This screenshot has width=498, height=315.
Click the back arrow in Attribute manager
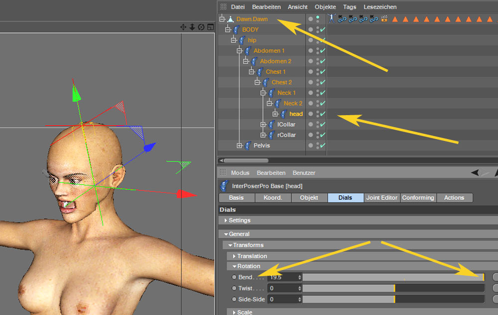476,173
